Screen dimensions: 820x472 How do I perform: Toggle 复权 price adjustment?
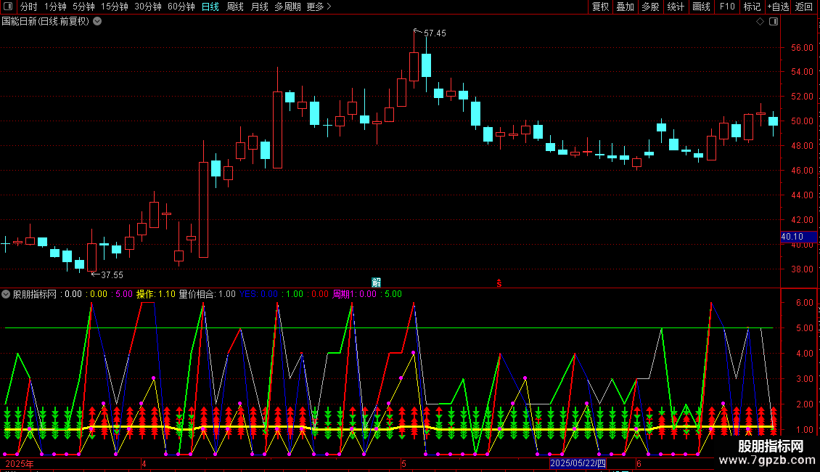click(600, 7)
